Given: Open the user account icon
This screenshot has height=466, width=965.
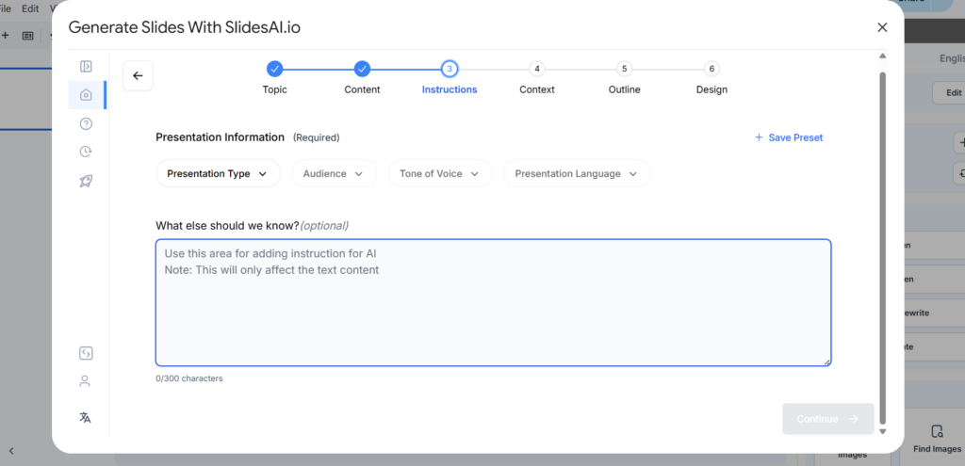Looking at the screenshot, I should point(85,381).
